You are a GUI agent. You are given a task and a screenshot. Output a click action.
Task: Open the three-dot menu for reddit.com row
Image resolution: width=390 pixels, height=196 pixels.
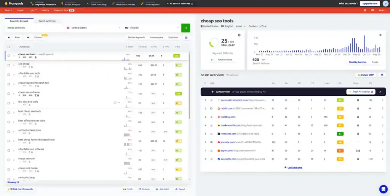pos(383,109)
